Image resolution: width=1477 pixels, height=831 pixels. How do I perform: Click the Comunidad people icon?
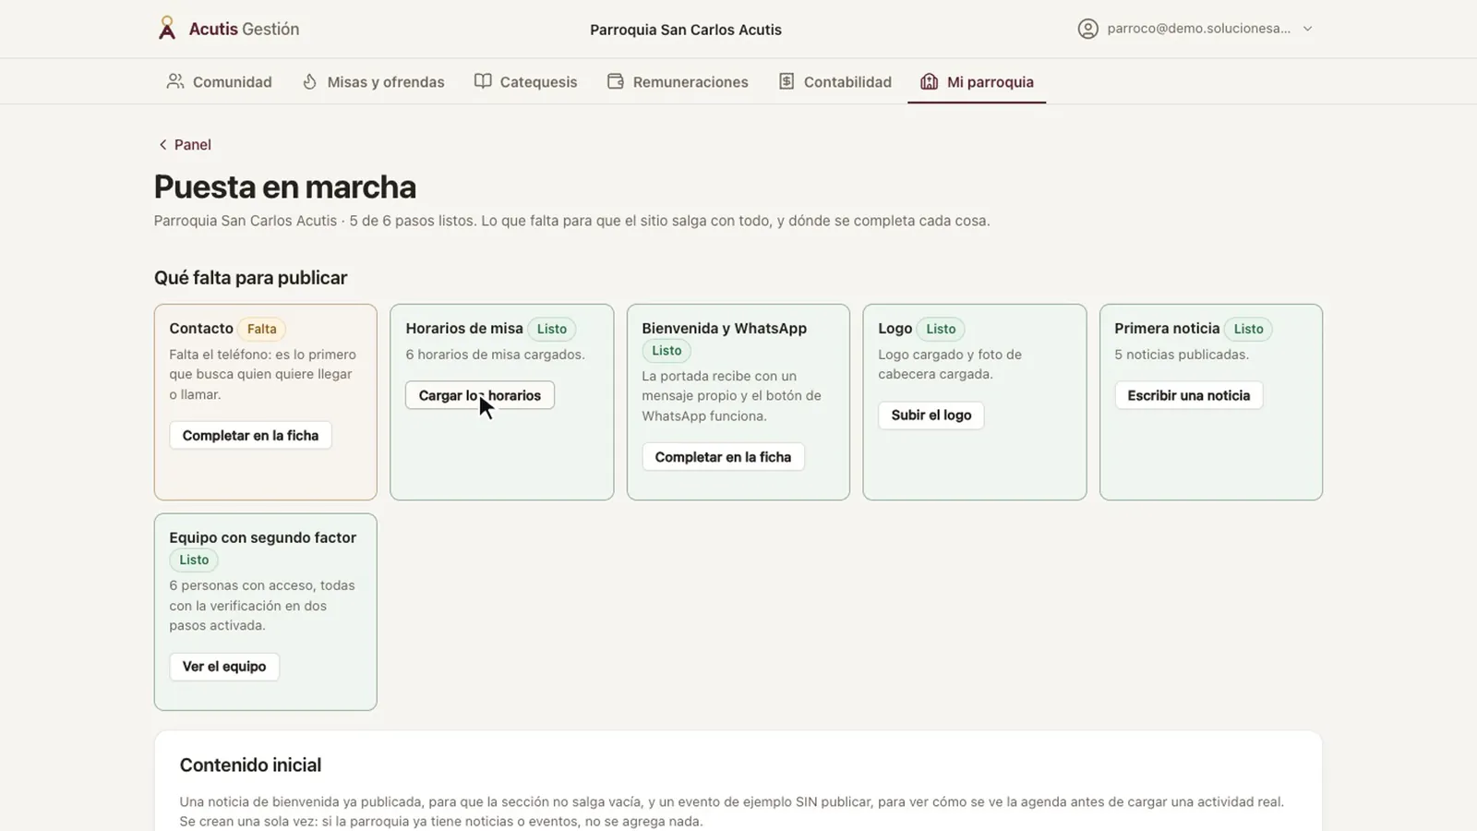[x=174, y=81]
